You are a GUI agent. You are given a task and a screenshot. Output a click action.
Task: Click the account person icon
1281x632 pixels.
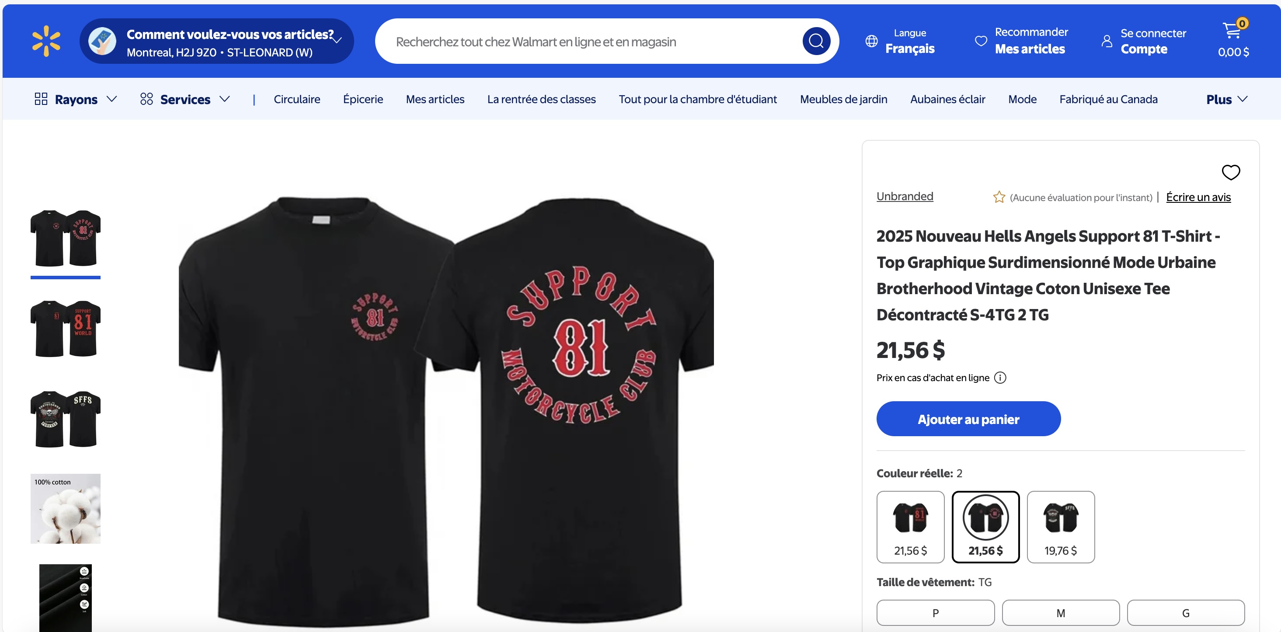pyautogui.click(x=1107, y=41)
